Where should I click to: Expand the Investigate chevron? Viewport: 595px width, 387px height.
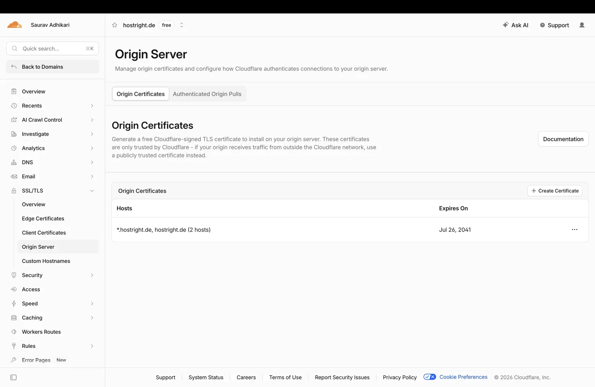[92, 134]
